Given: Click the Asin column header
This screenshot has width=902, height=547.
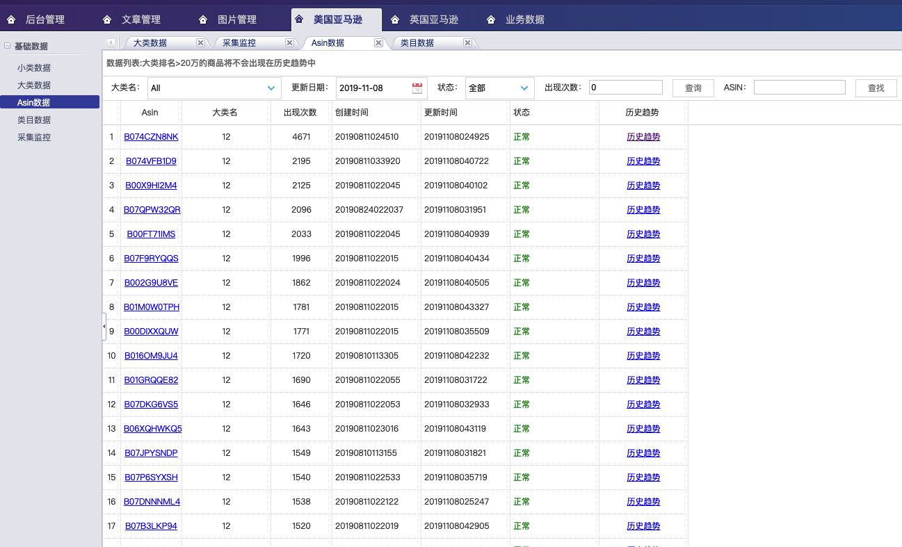Looking at the screenshot, I should coord(151,113).
